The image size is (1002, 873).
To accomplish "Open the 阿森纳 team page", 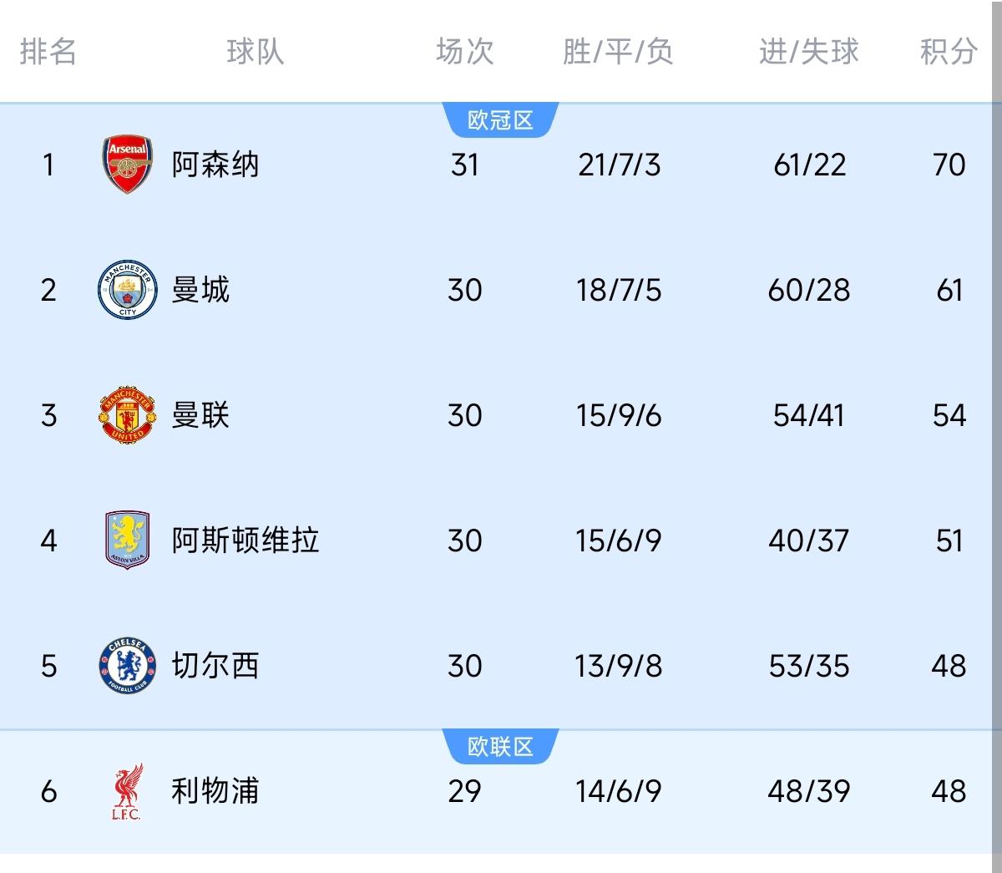I will (215, 165).
